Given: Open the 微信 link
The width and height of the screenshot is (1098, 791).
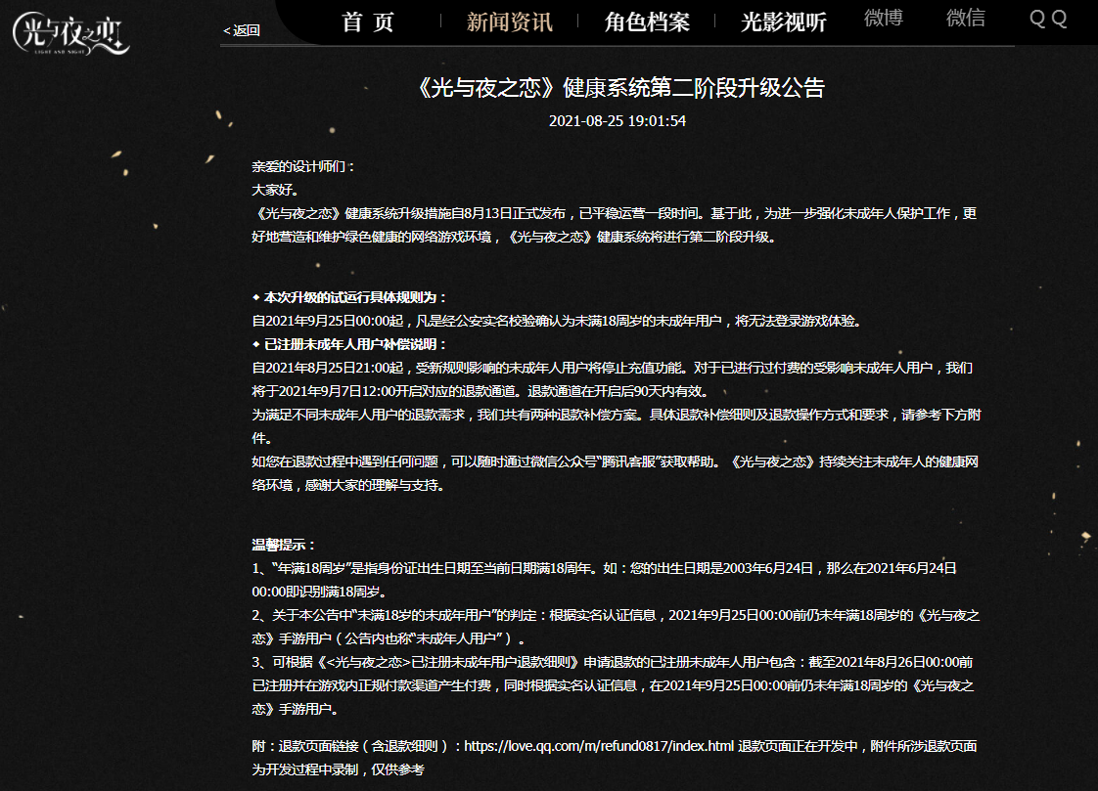Looking at the screenshot, I should [x=966, y=18].
